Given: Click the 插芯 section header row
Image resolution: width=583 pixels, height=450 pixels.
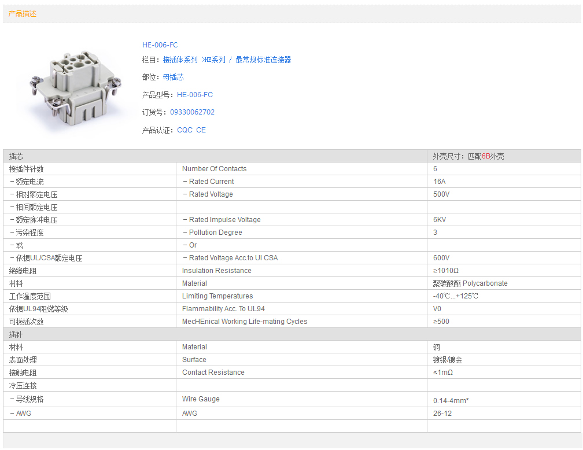Looking at the screenshot, I should 214,156.
